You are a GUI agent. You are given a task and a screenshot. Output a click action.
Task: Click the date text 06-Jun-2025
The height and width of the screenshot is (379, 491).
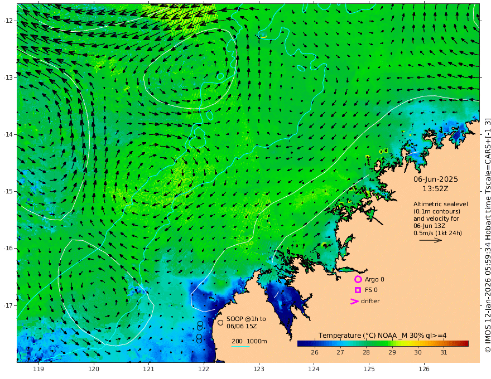click(x=436, y=179)
